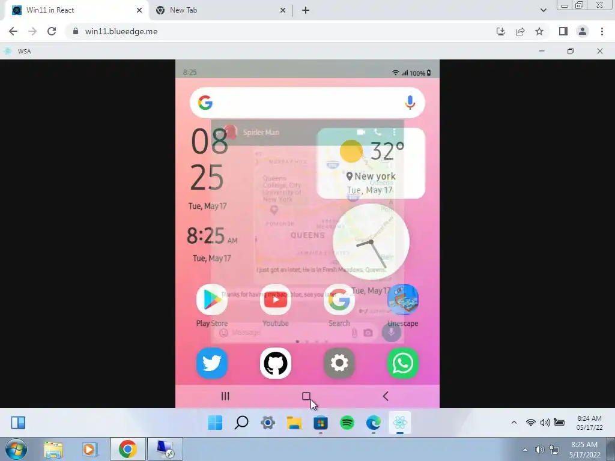
Task: Open a new Chrome tab with plus
Action: point(306,10)
